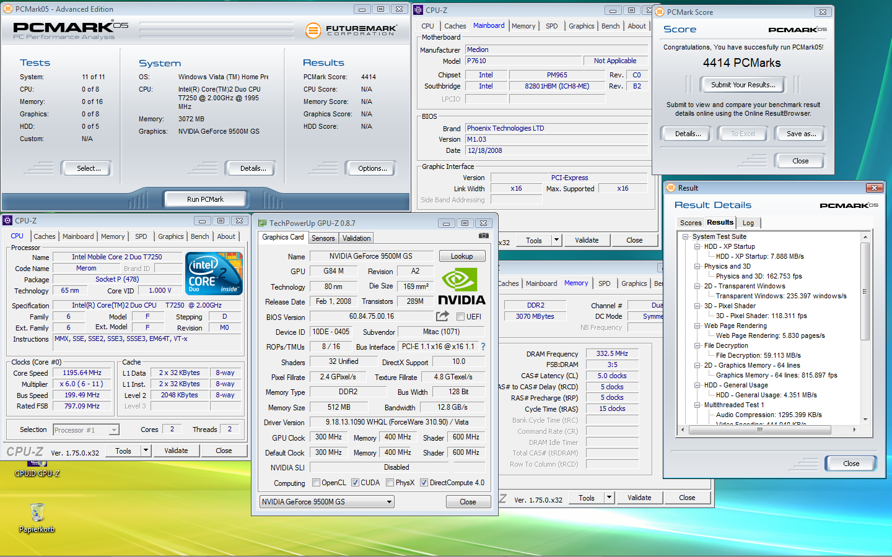Click Driver Version field in GPU-Z

pyautogui.click(x=397, y=422)
